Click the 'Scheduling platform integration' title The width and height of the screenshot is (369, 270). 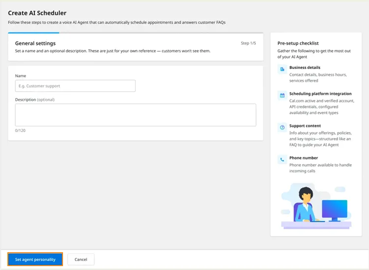[x=320, y=94]
